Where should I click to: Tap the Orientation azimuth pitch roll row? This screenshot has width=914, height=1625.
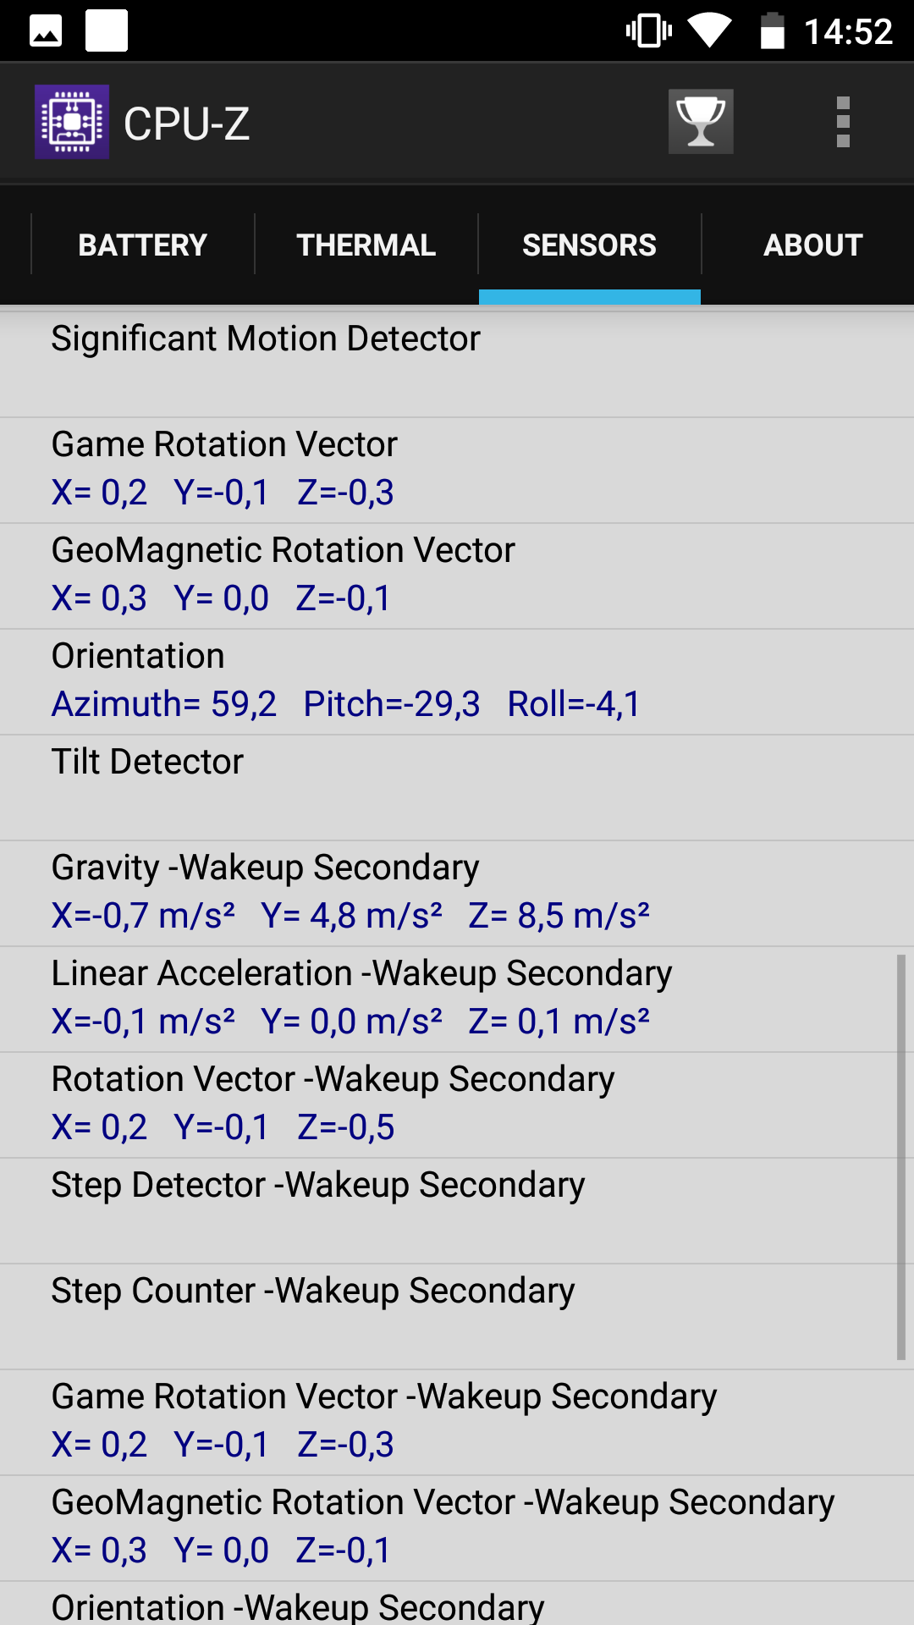[457, 682]
